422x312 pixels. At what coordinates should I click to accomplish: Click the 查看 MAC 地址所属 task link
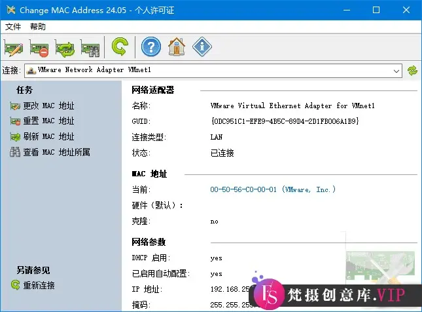coord(56,152)
